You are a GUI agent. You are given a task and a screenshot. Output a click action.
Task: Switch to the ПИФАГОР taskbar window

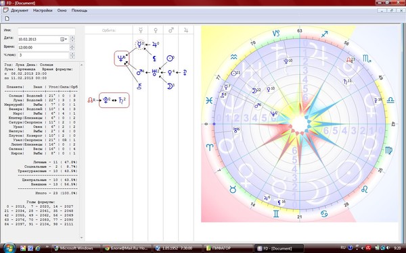tap(228, 248)
